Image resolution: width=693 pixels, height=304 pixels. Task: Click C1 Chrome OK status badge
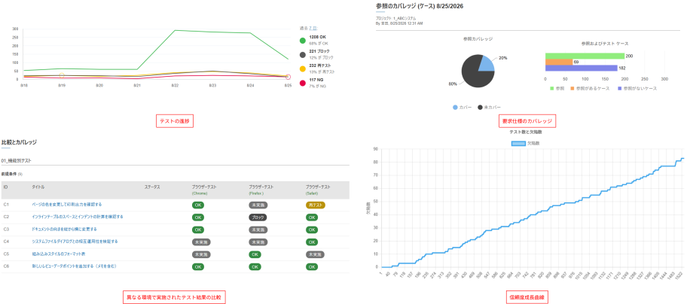pyautogui.click(x=198, y=205)
